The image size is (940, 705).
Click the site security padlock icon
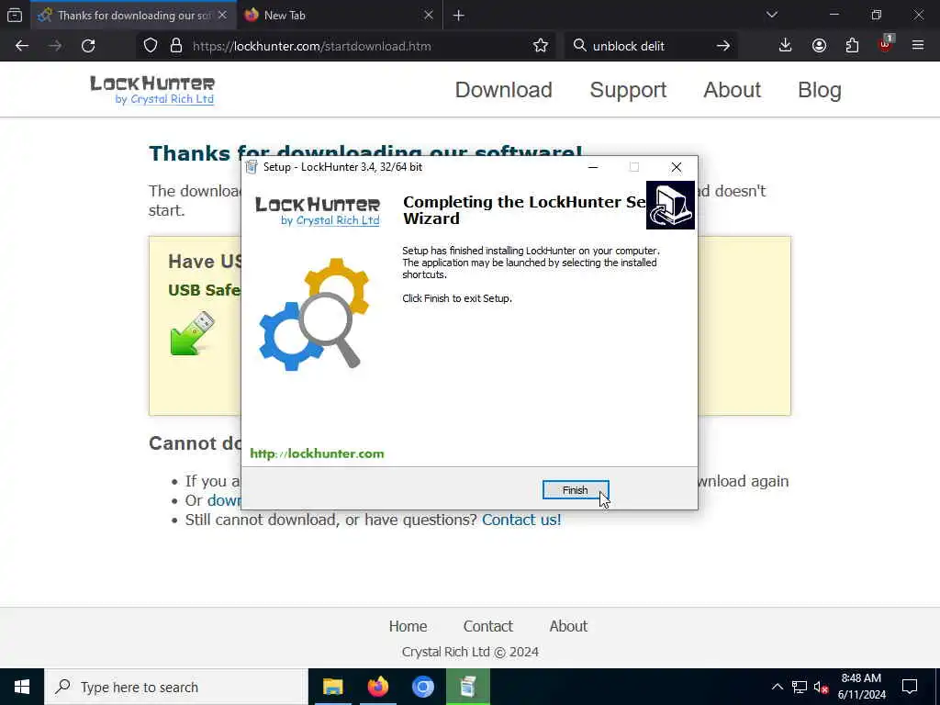point(176,46)
